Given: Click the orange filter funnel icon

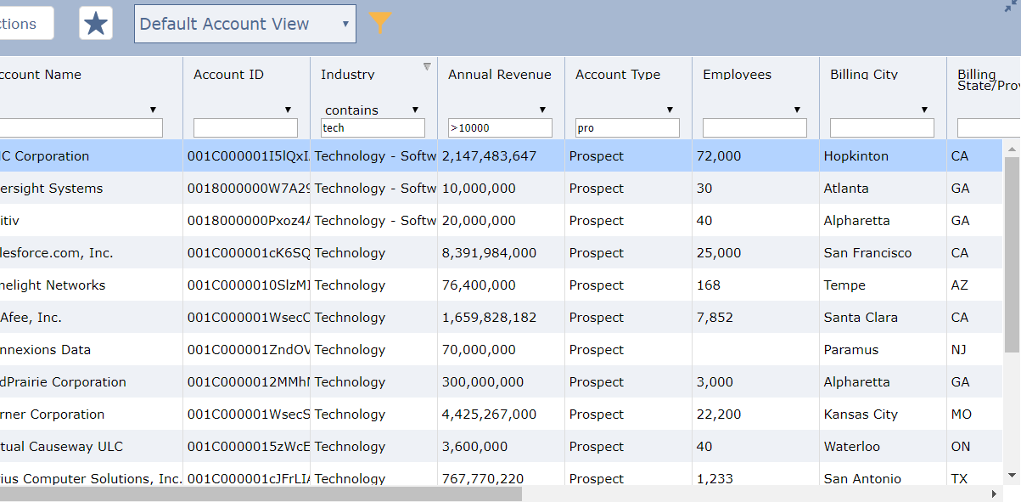Looking at the screenshot, I should pyautogui.click(x=379, y=23).
